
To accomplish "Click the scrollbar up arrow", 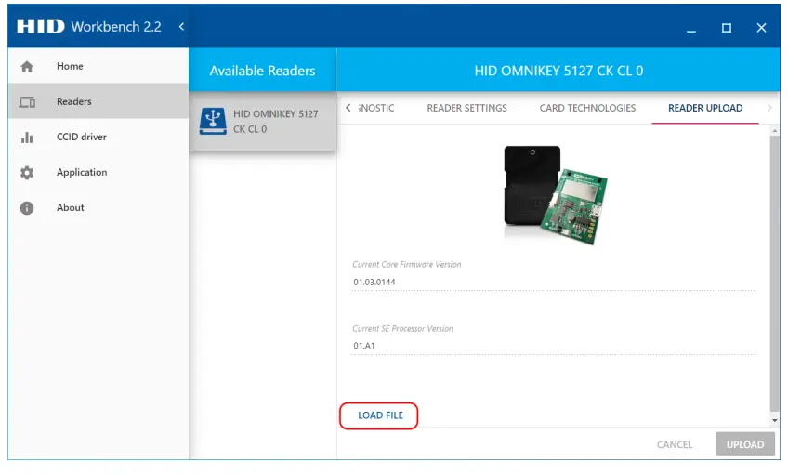I will click(x=774, y=131).
